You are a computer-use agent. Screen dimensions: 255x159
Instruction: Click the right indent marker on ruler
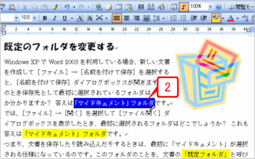pyautogui.click(x=248, y=30)
